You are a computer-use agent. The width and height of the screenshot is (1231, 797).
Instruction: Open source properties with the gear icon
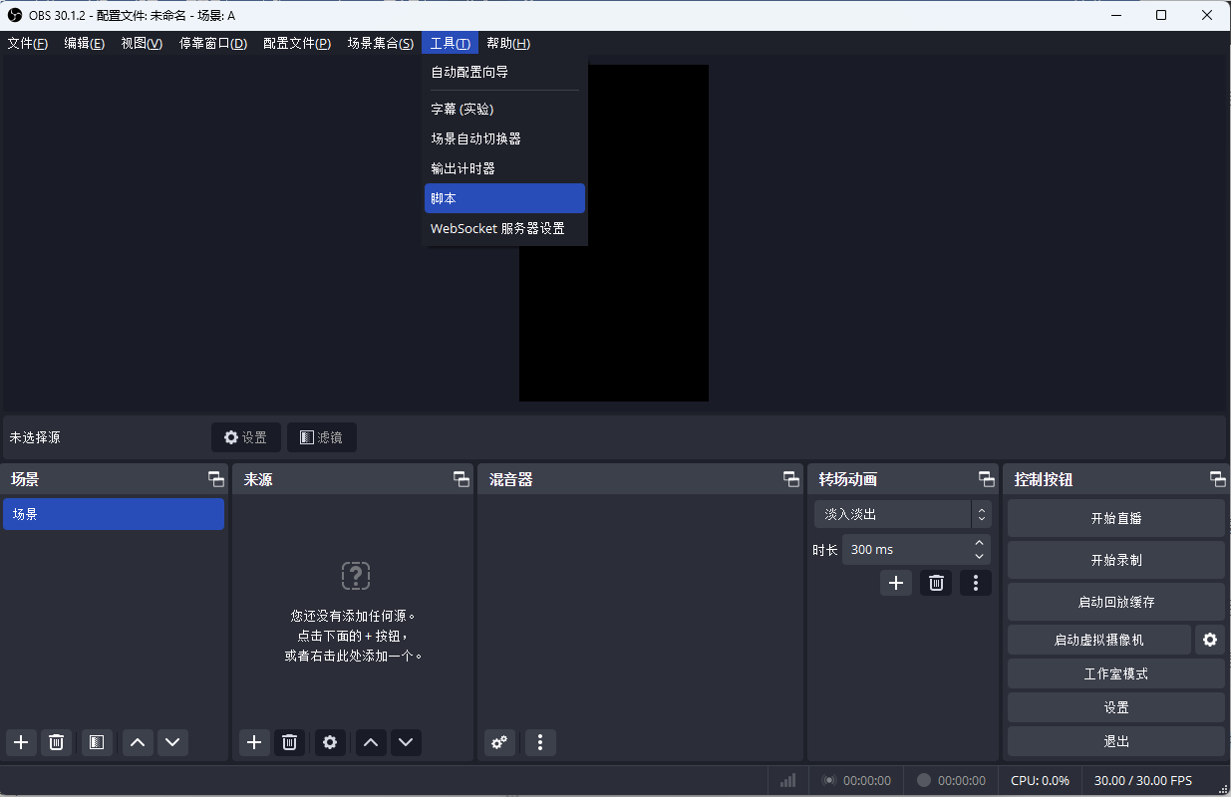330,742
